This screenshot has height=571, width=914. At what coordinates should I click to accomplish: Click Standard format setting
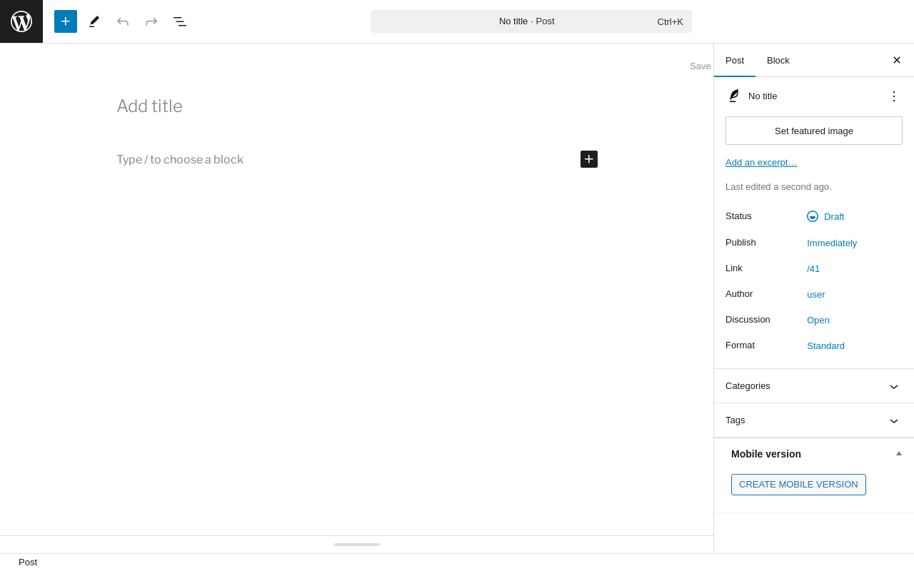pyautogui.click(x=825, y=345)
